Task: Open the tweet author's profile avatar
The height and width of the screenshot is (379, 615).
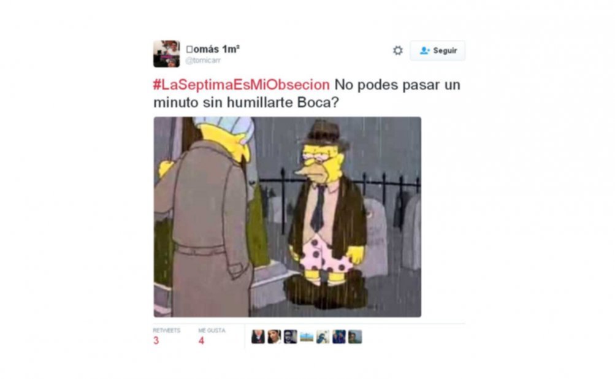Action: pyautogui.click(x=166, y=54)
